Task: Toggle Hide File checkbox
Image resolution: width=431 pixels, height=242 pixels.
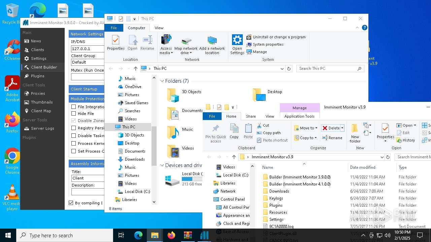Action: click(73, 114)
